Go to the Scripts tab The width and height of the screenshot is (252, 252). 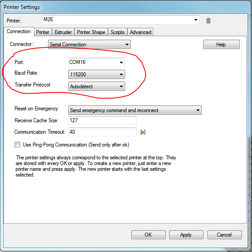coord(118,32)
